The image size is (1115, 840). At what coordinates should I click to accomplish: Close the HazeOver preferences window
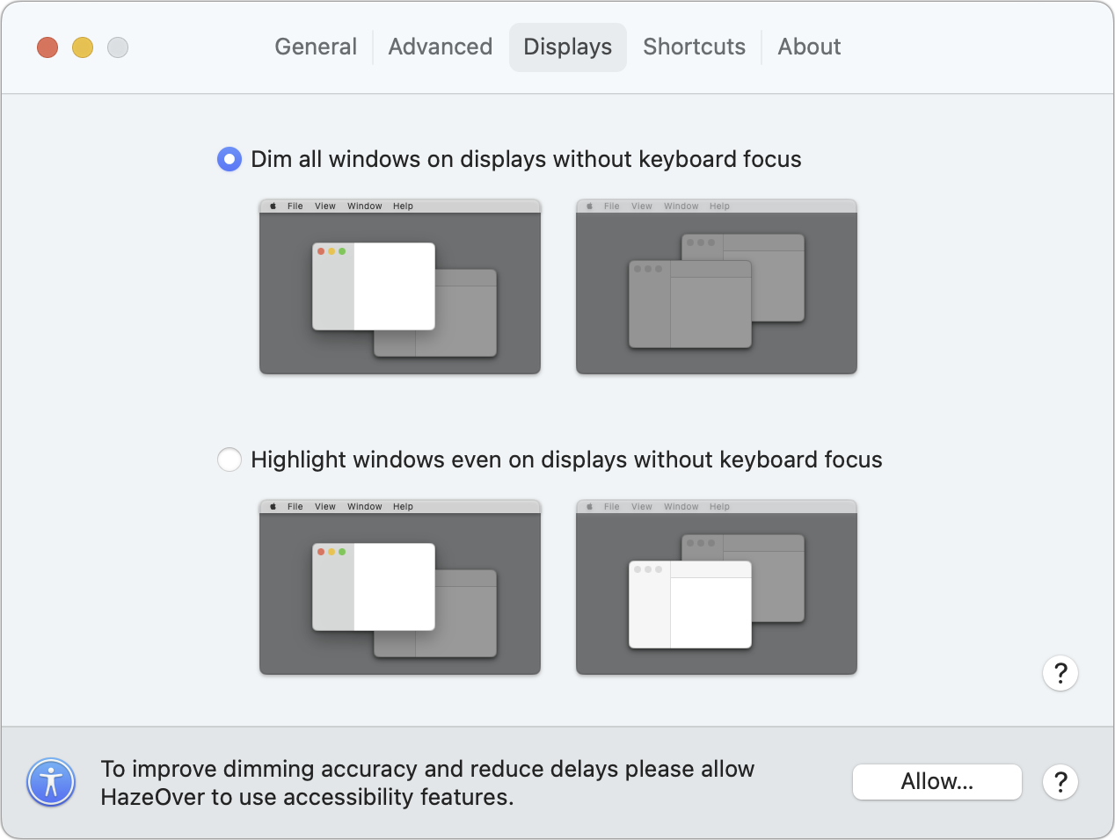click(47, 47)
